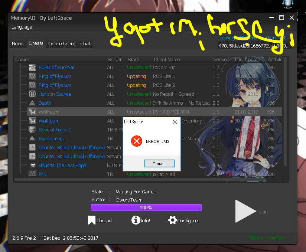Click the Status : Verified text
The image size is (306, 252).
point(267,238)
